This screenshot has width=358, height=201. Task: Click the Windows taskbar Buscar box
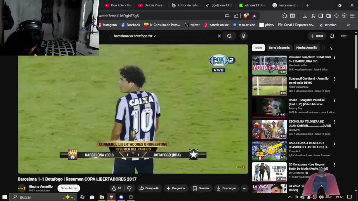point(44,197)
